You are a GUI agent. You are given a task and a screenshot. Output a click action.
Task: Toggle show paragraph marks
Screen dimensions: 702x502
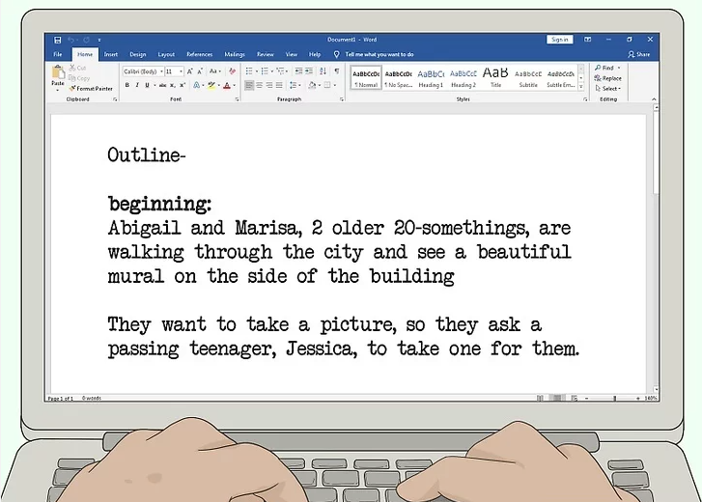pos(336,71)
